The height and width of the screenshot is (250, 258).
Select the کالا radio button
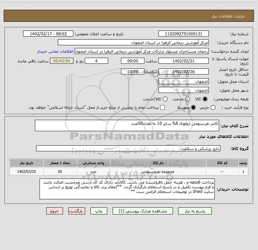(x=205, y=99)
